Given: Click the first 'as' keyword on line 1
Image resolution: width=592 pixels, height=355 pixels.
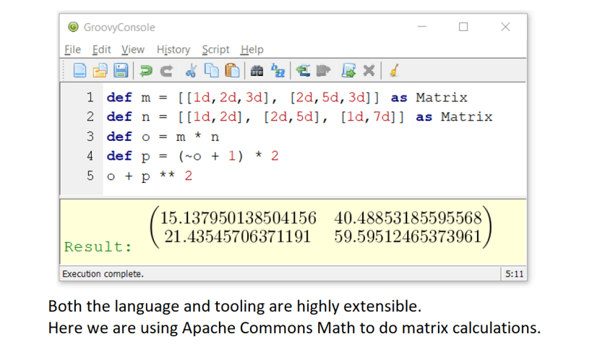Looking at the screenshot, I should tap(399, 98).
